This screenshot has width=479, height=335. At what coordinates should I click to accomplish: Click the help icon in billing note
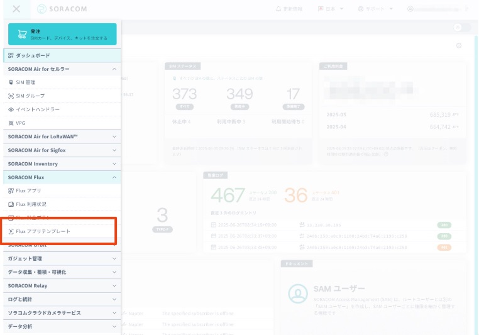(386, 154)
